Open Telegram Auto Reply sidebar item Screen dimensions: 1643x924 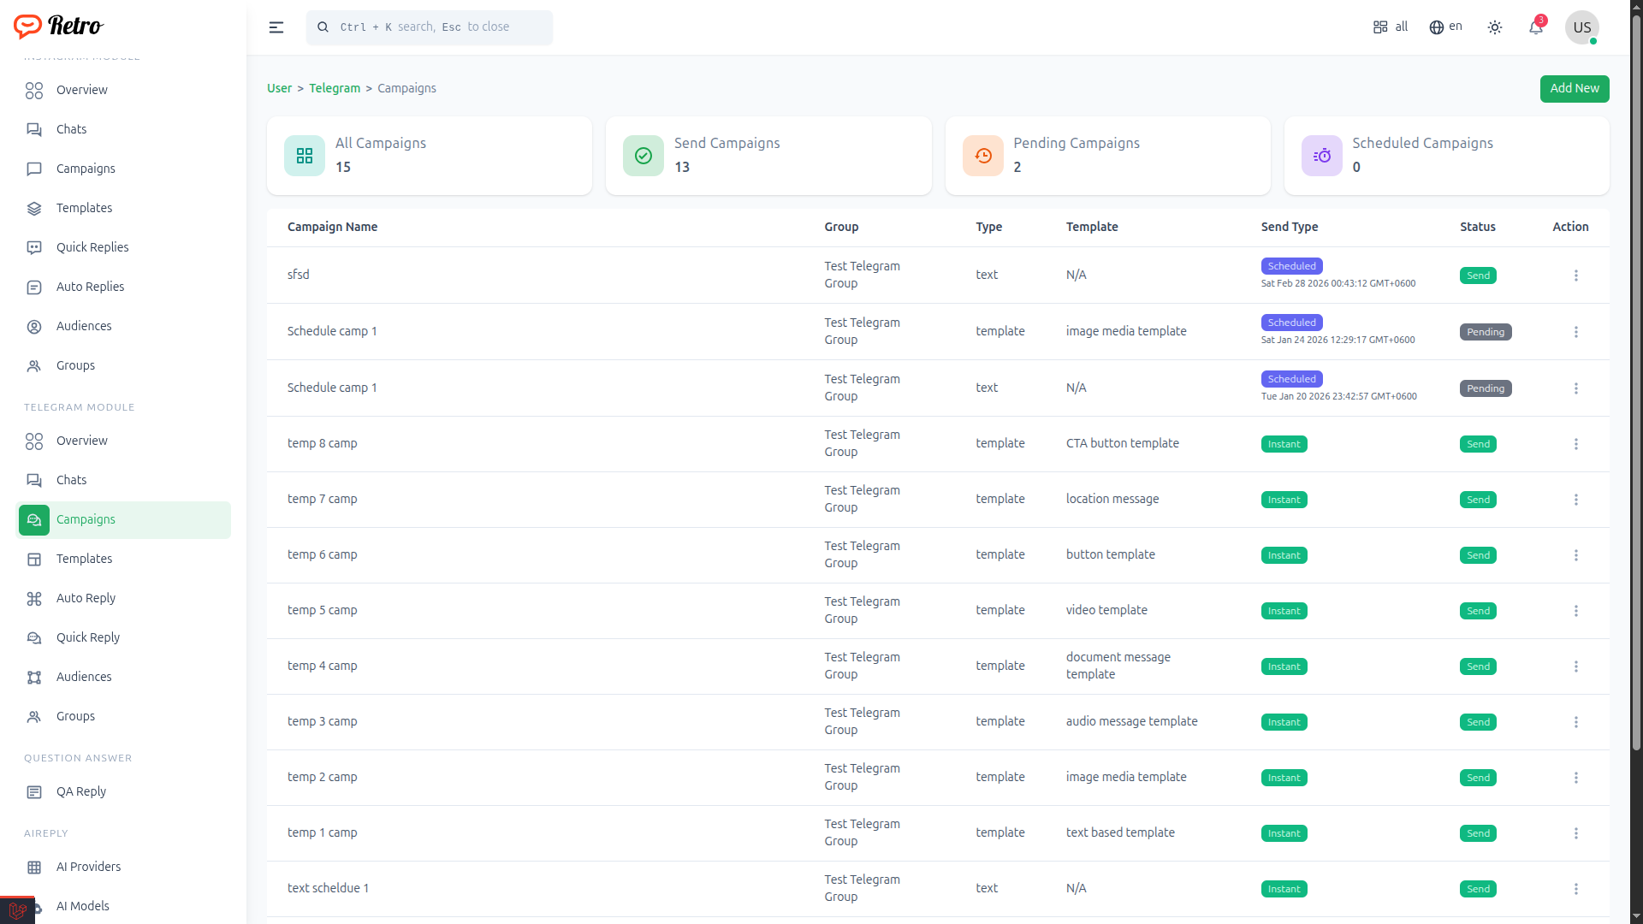(x=86, y=598)
